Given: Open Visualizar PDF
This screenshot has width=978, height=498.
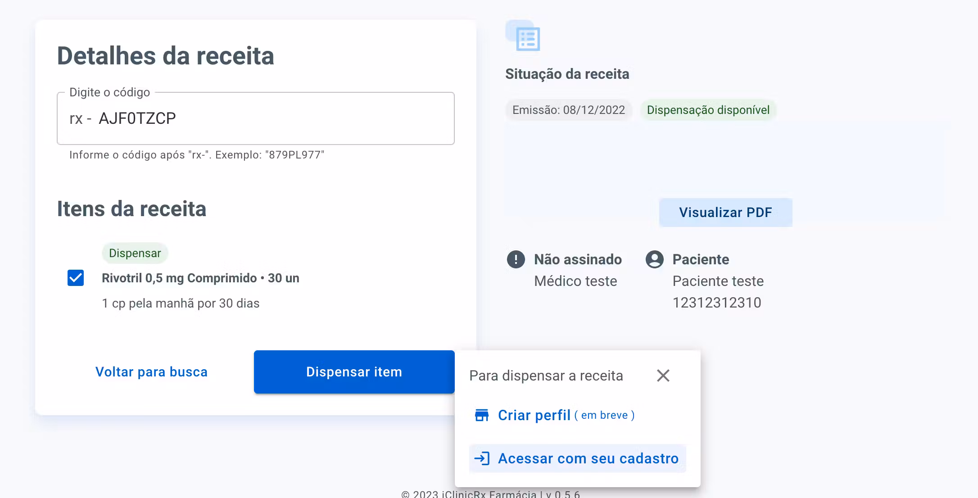Looking at the screenshot, I should pos(725,212).
